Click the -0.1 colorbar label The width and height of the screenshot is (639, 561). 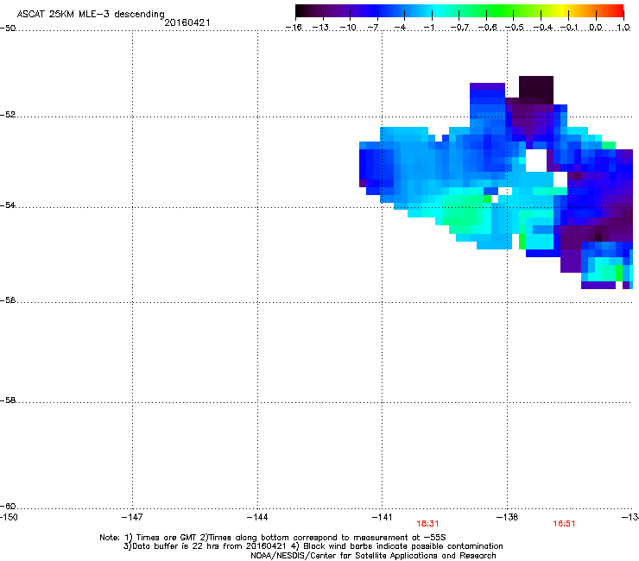pyautogui.click(x=569, y=28)
